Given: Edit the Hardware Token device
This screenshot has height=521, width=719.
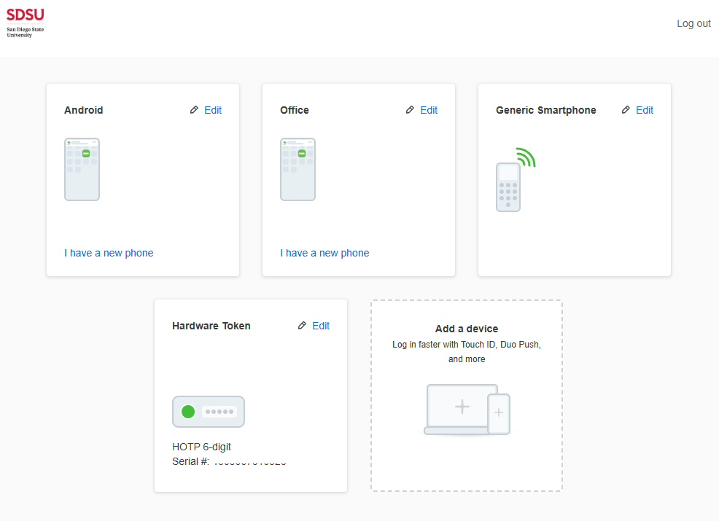Looking at the screenshot, I should (x=321, y=326).
